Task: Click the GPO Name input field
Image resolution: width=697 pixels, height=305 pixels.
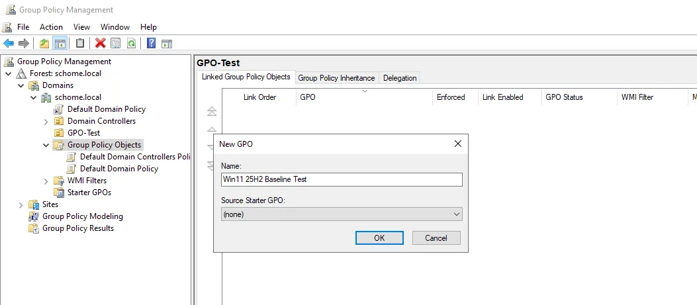Action: [x=342, y=179]
